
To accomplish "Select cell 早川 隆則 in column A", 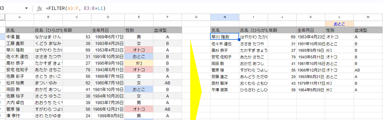I will pyautogui.click(x=20, y=50).
